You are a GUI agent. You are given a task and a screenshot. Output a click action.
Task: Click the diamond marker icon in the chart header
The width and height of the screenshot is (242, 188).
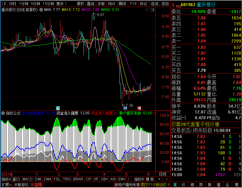(147, 10)
